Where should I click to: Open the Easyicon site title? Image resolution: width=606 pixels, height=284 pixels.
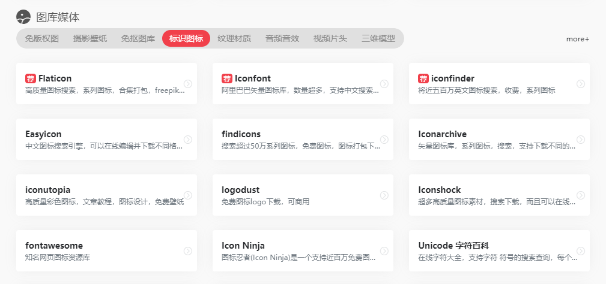[43, 134]
